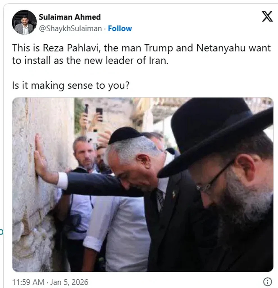Open the @ShaykhSulaiman handle
This screenshot has height=288, width=278.
click(x=70, y=28)
